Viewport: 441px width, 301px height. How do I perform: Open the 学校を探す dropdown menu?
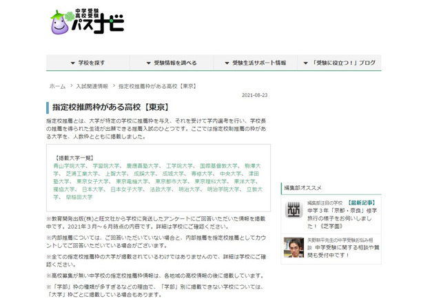coord(88,63)
